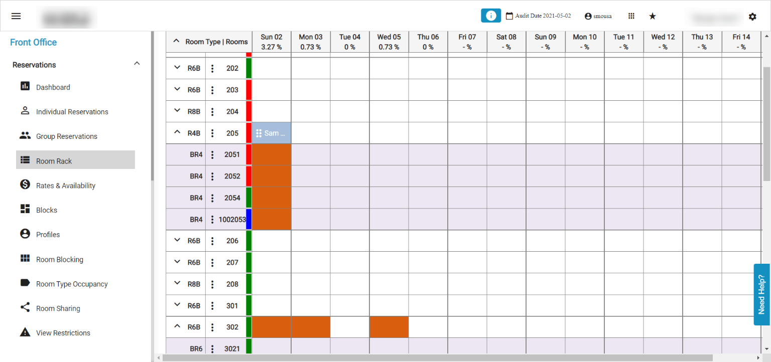Screen dimensions: 771x362
Task: Click the Sun 02 date column header
Action: [272, 42]
